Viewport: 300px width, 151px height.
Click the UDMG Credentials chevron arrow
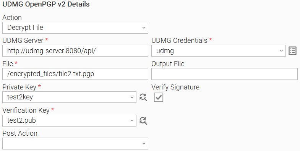tap(281, 51)
